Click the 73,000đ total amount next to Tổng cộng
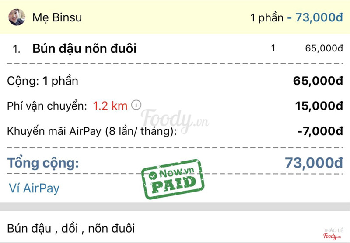This screenshot has height=243, width=350. tap(313, 163)
